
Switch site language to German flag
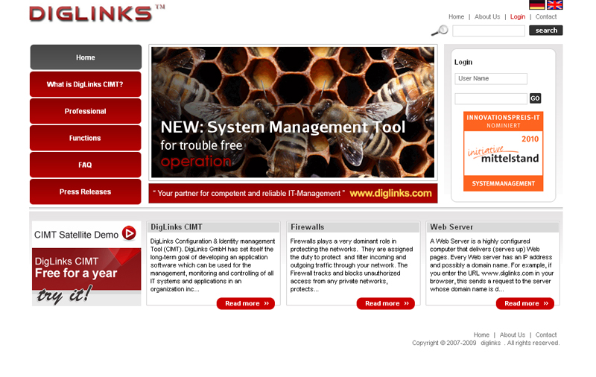(536, 4)
